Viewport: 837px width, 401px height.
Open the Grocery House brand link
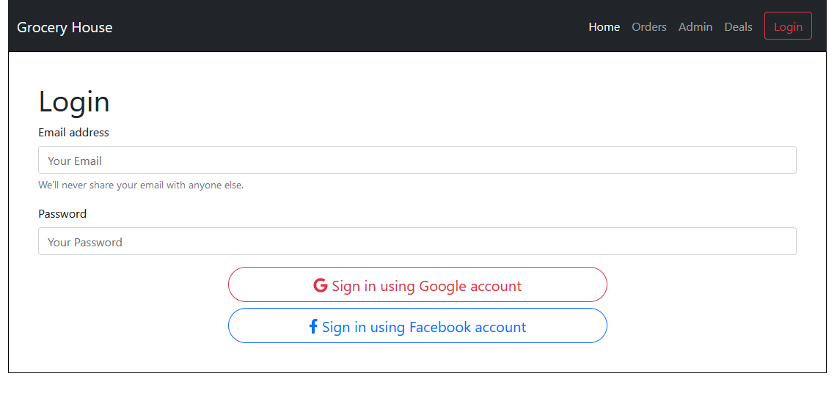(x=65, y=27)
